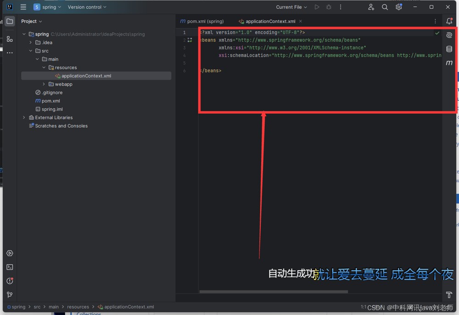
Task: Click the gutter icon on line 2
Action: [x=190, y=40]
